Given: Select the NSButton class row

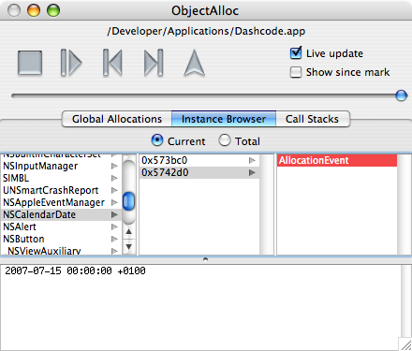Looking at the screenshot, I should [x=61, y=239].
